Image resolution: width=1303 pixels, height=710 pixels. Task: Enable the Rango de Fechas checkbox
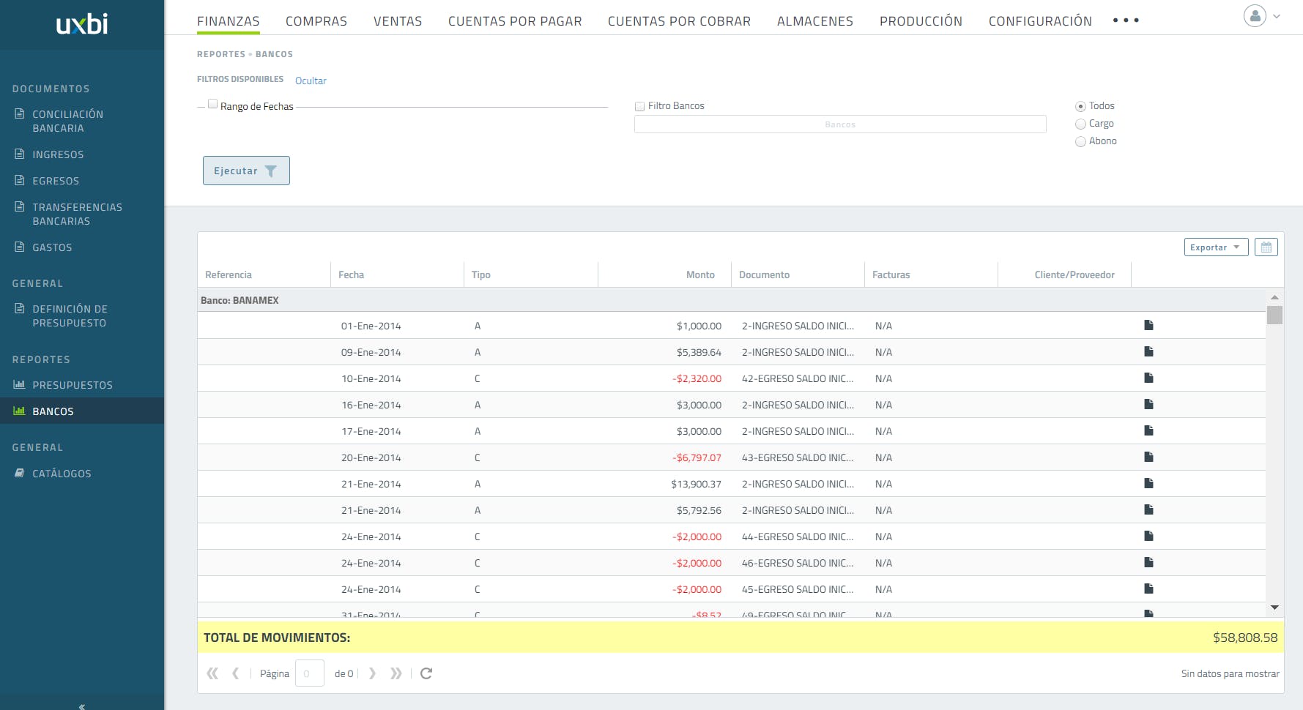coord(212,104)
